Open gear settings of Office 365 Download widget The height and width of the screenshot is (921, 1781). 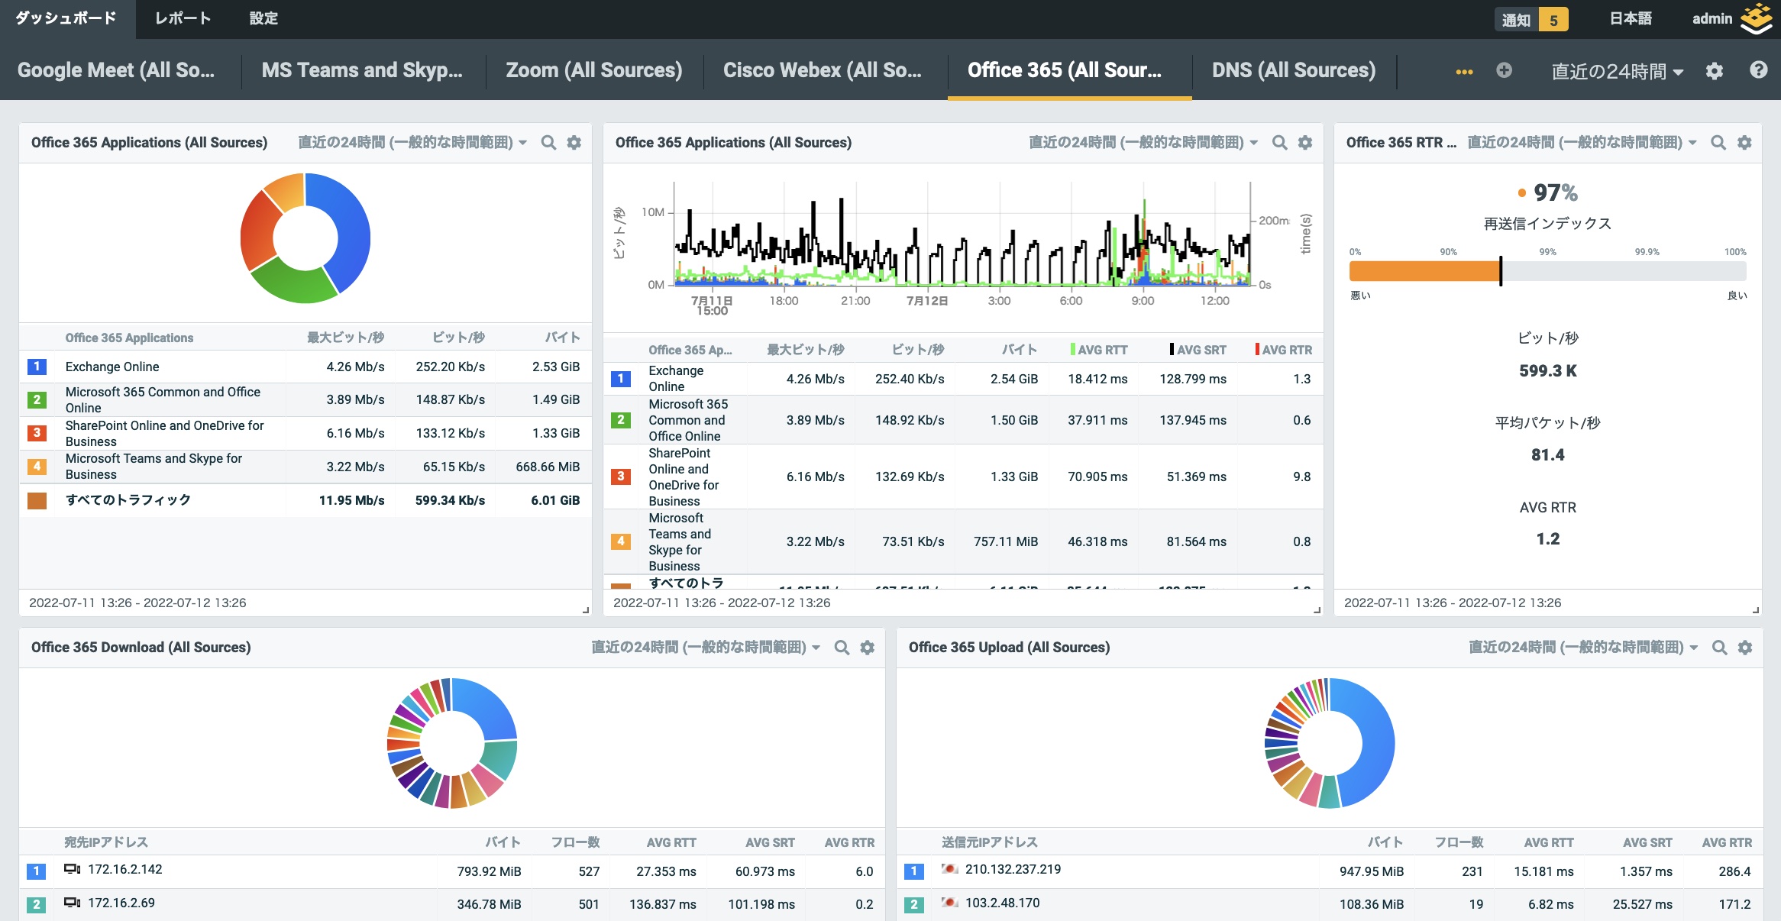[x=868, y=648]
